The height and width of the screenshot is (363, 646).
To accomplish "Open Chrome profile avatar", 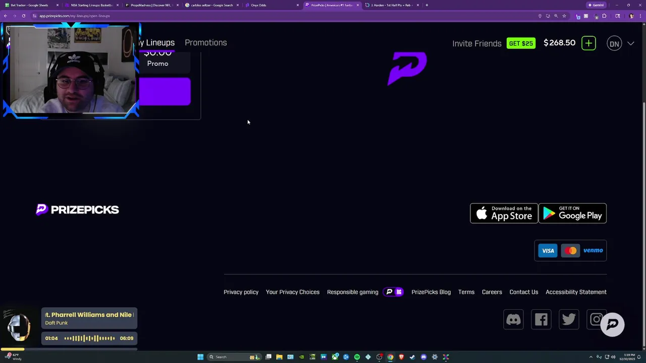I will [x=631, y=16].
